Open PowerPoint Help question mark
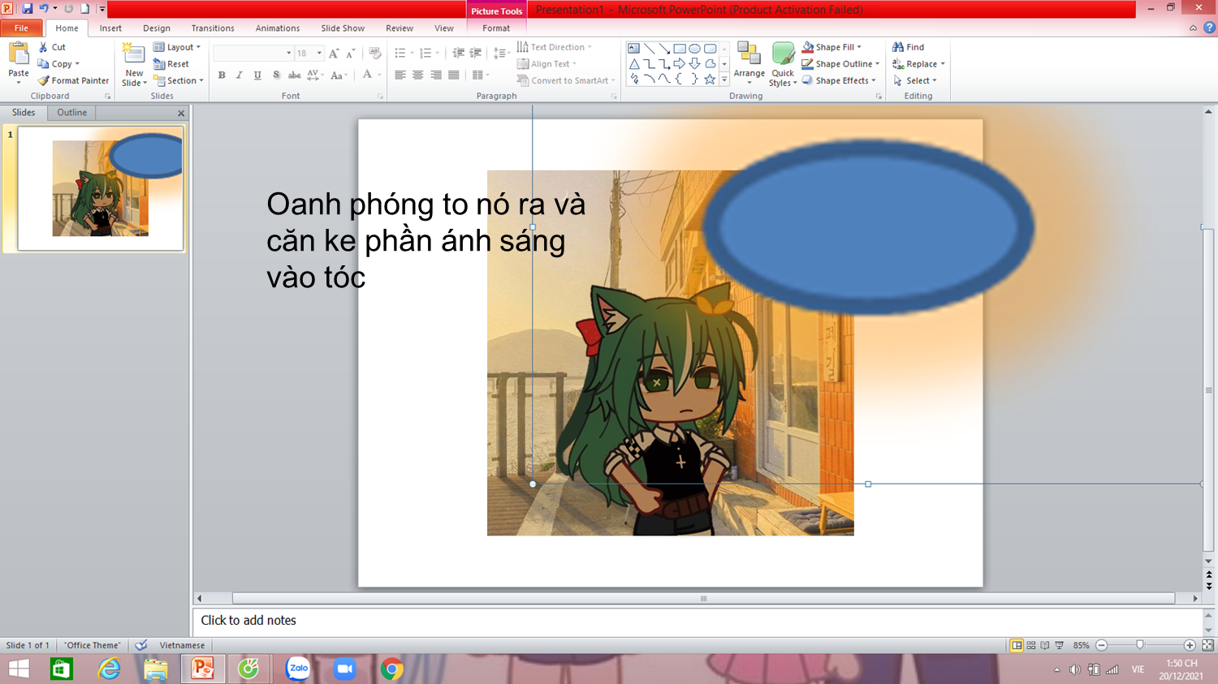The height and width of the screenshot is (684, 1218). [1209, 28]
